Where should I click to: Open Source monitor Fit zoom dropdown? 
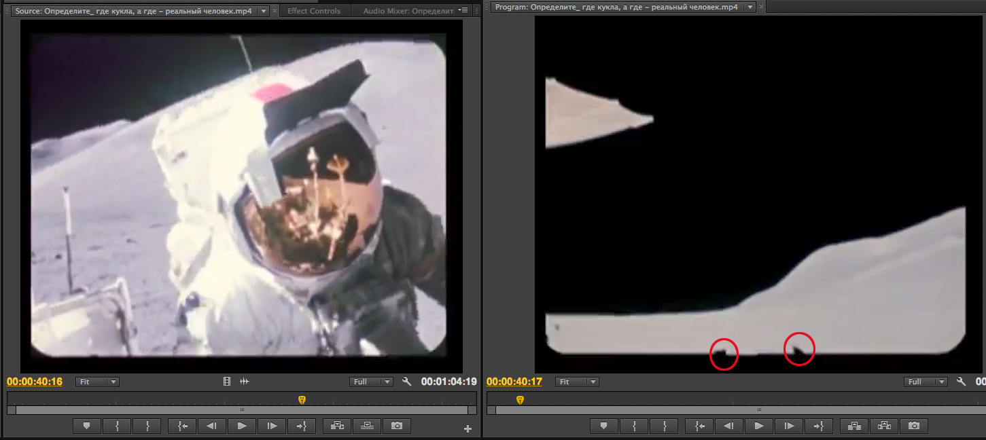[x=97, y=382]
